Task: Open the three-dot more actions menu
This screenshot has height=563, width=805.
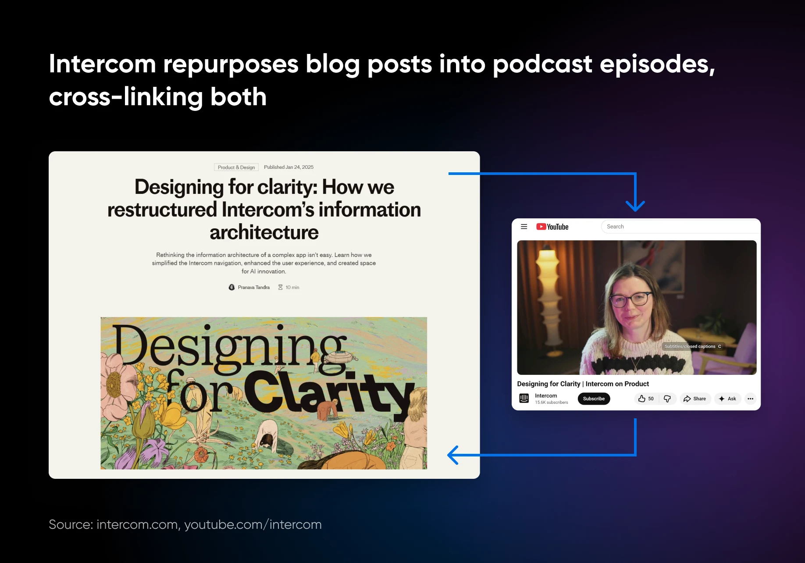Action: [750, 399]
